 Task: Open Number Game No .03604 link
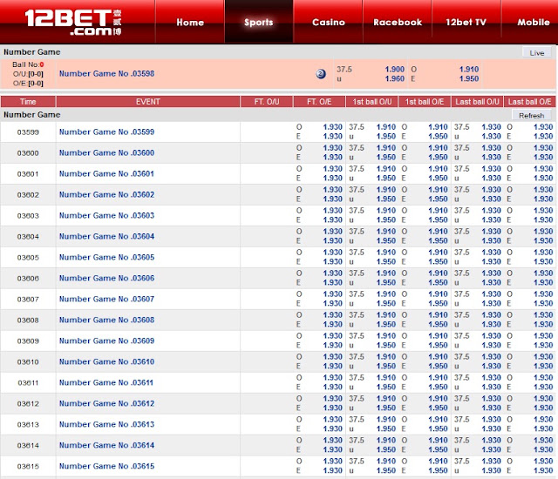(106, 236)
